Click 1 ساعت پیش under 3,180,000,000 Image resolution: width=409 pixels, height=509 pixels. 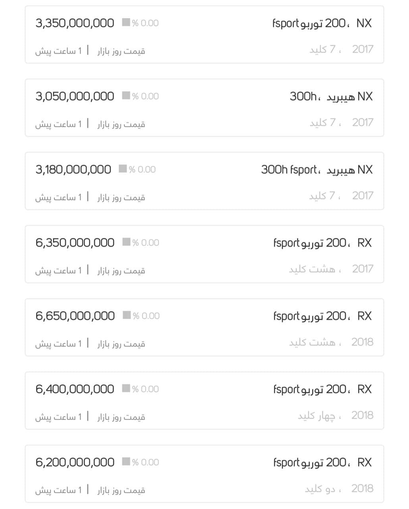(x=58, y=197)
